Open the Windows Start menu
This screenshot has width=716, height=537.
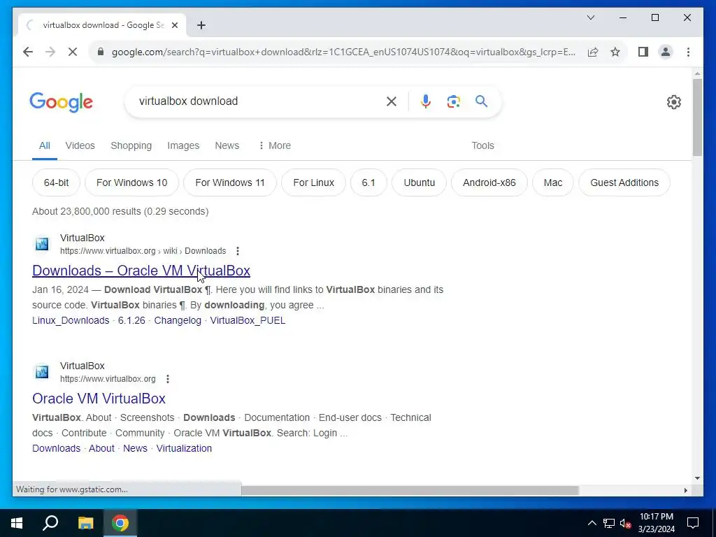(x=17, y=523)
